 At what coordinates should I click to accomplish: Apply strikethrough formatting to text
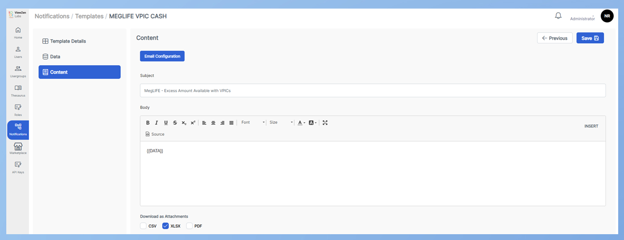tap(175, 123)
